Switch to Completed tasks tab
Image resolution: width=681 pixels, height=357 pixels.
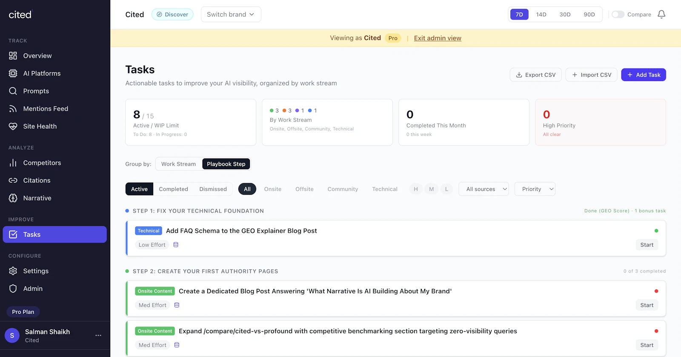(173, 189)
